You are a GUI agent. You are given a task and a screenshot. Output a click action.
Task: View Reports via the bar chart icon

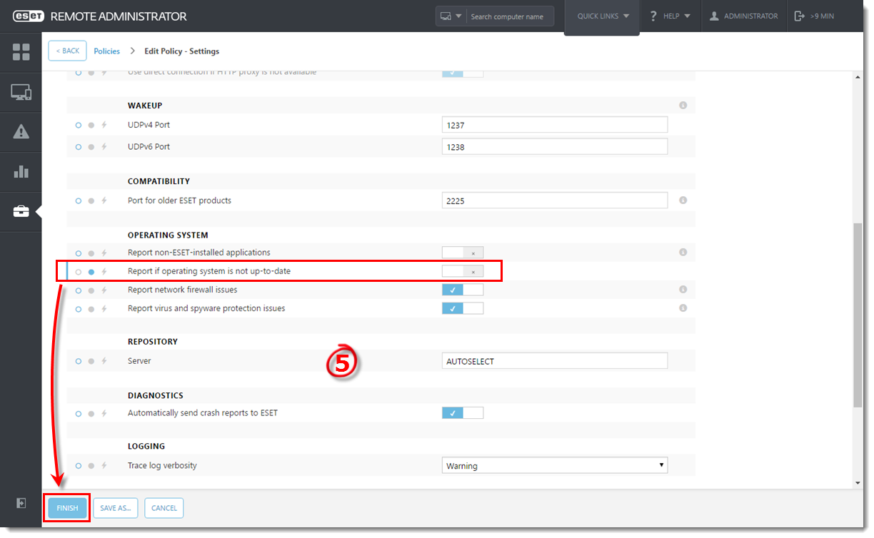21,171
